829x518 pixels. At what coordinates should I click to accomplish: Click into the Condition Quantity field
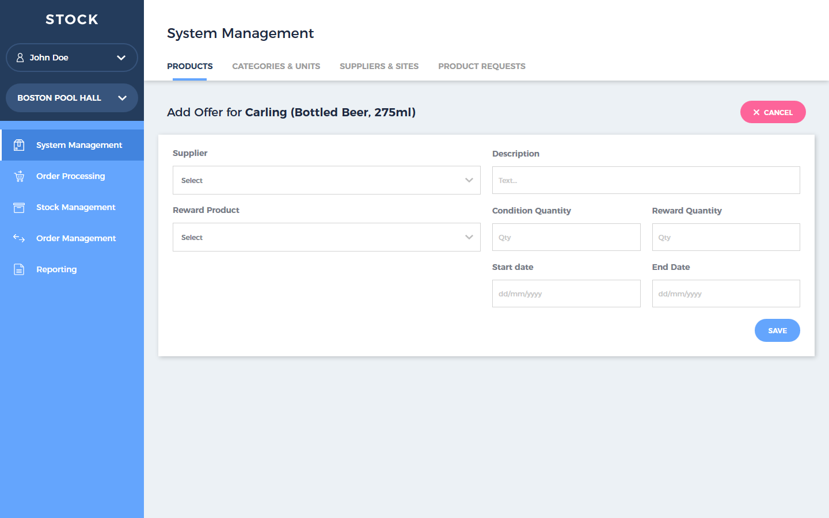coord(565,237)
